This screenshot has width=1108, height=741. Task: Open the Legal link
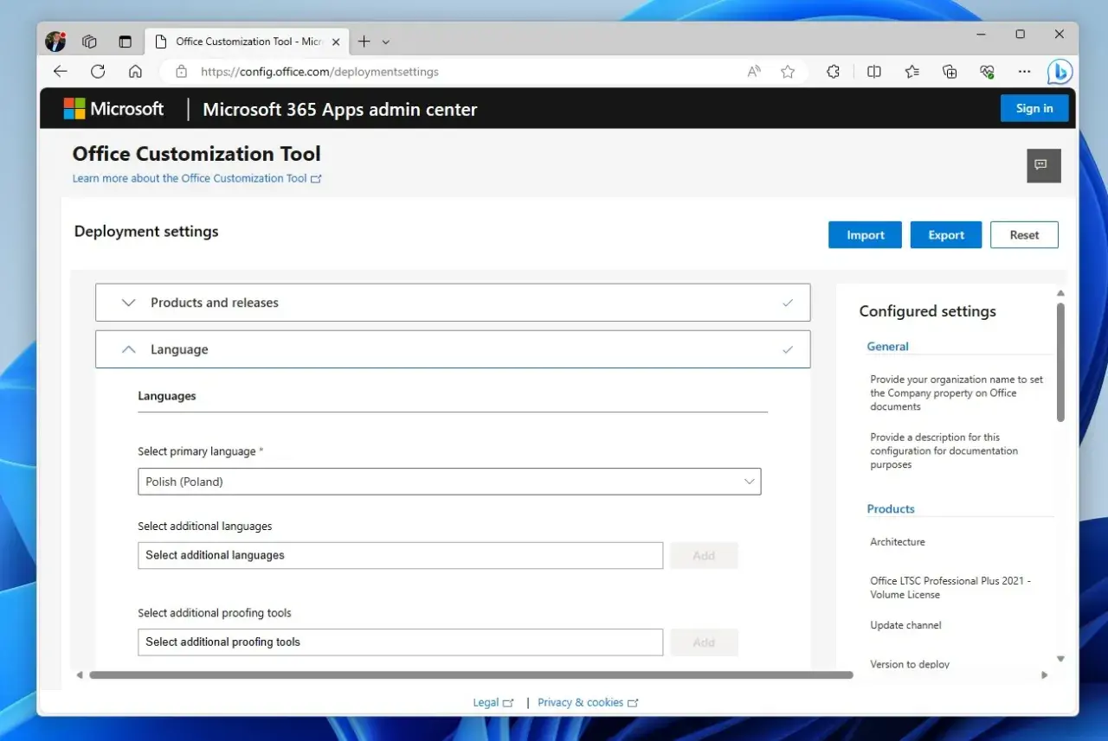[x=493, y=702]
